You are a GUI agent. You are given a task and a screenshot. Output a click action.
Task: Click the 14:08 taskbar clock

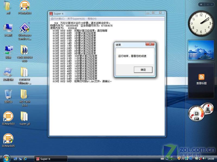(x=211, y=159)
